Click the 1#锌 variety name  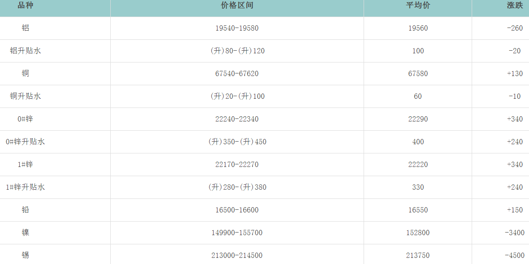pyautogui.click(x=25, y=164)
